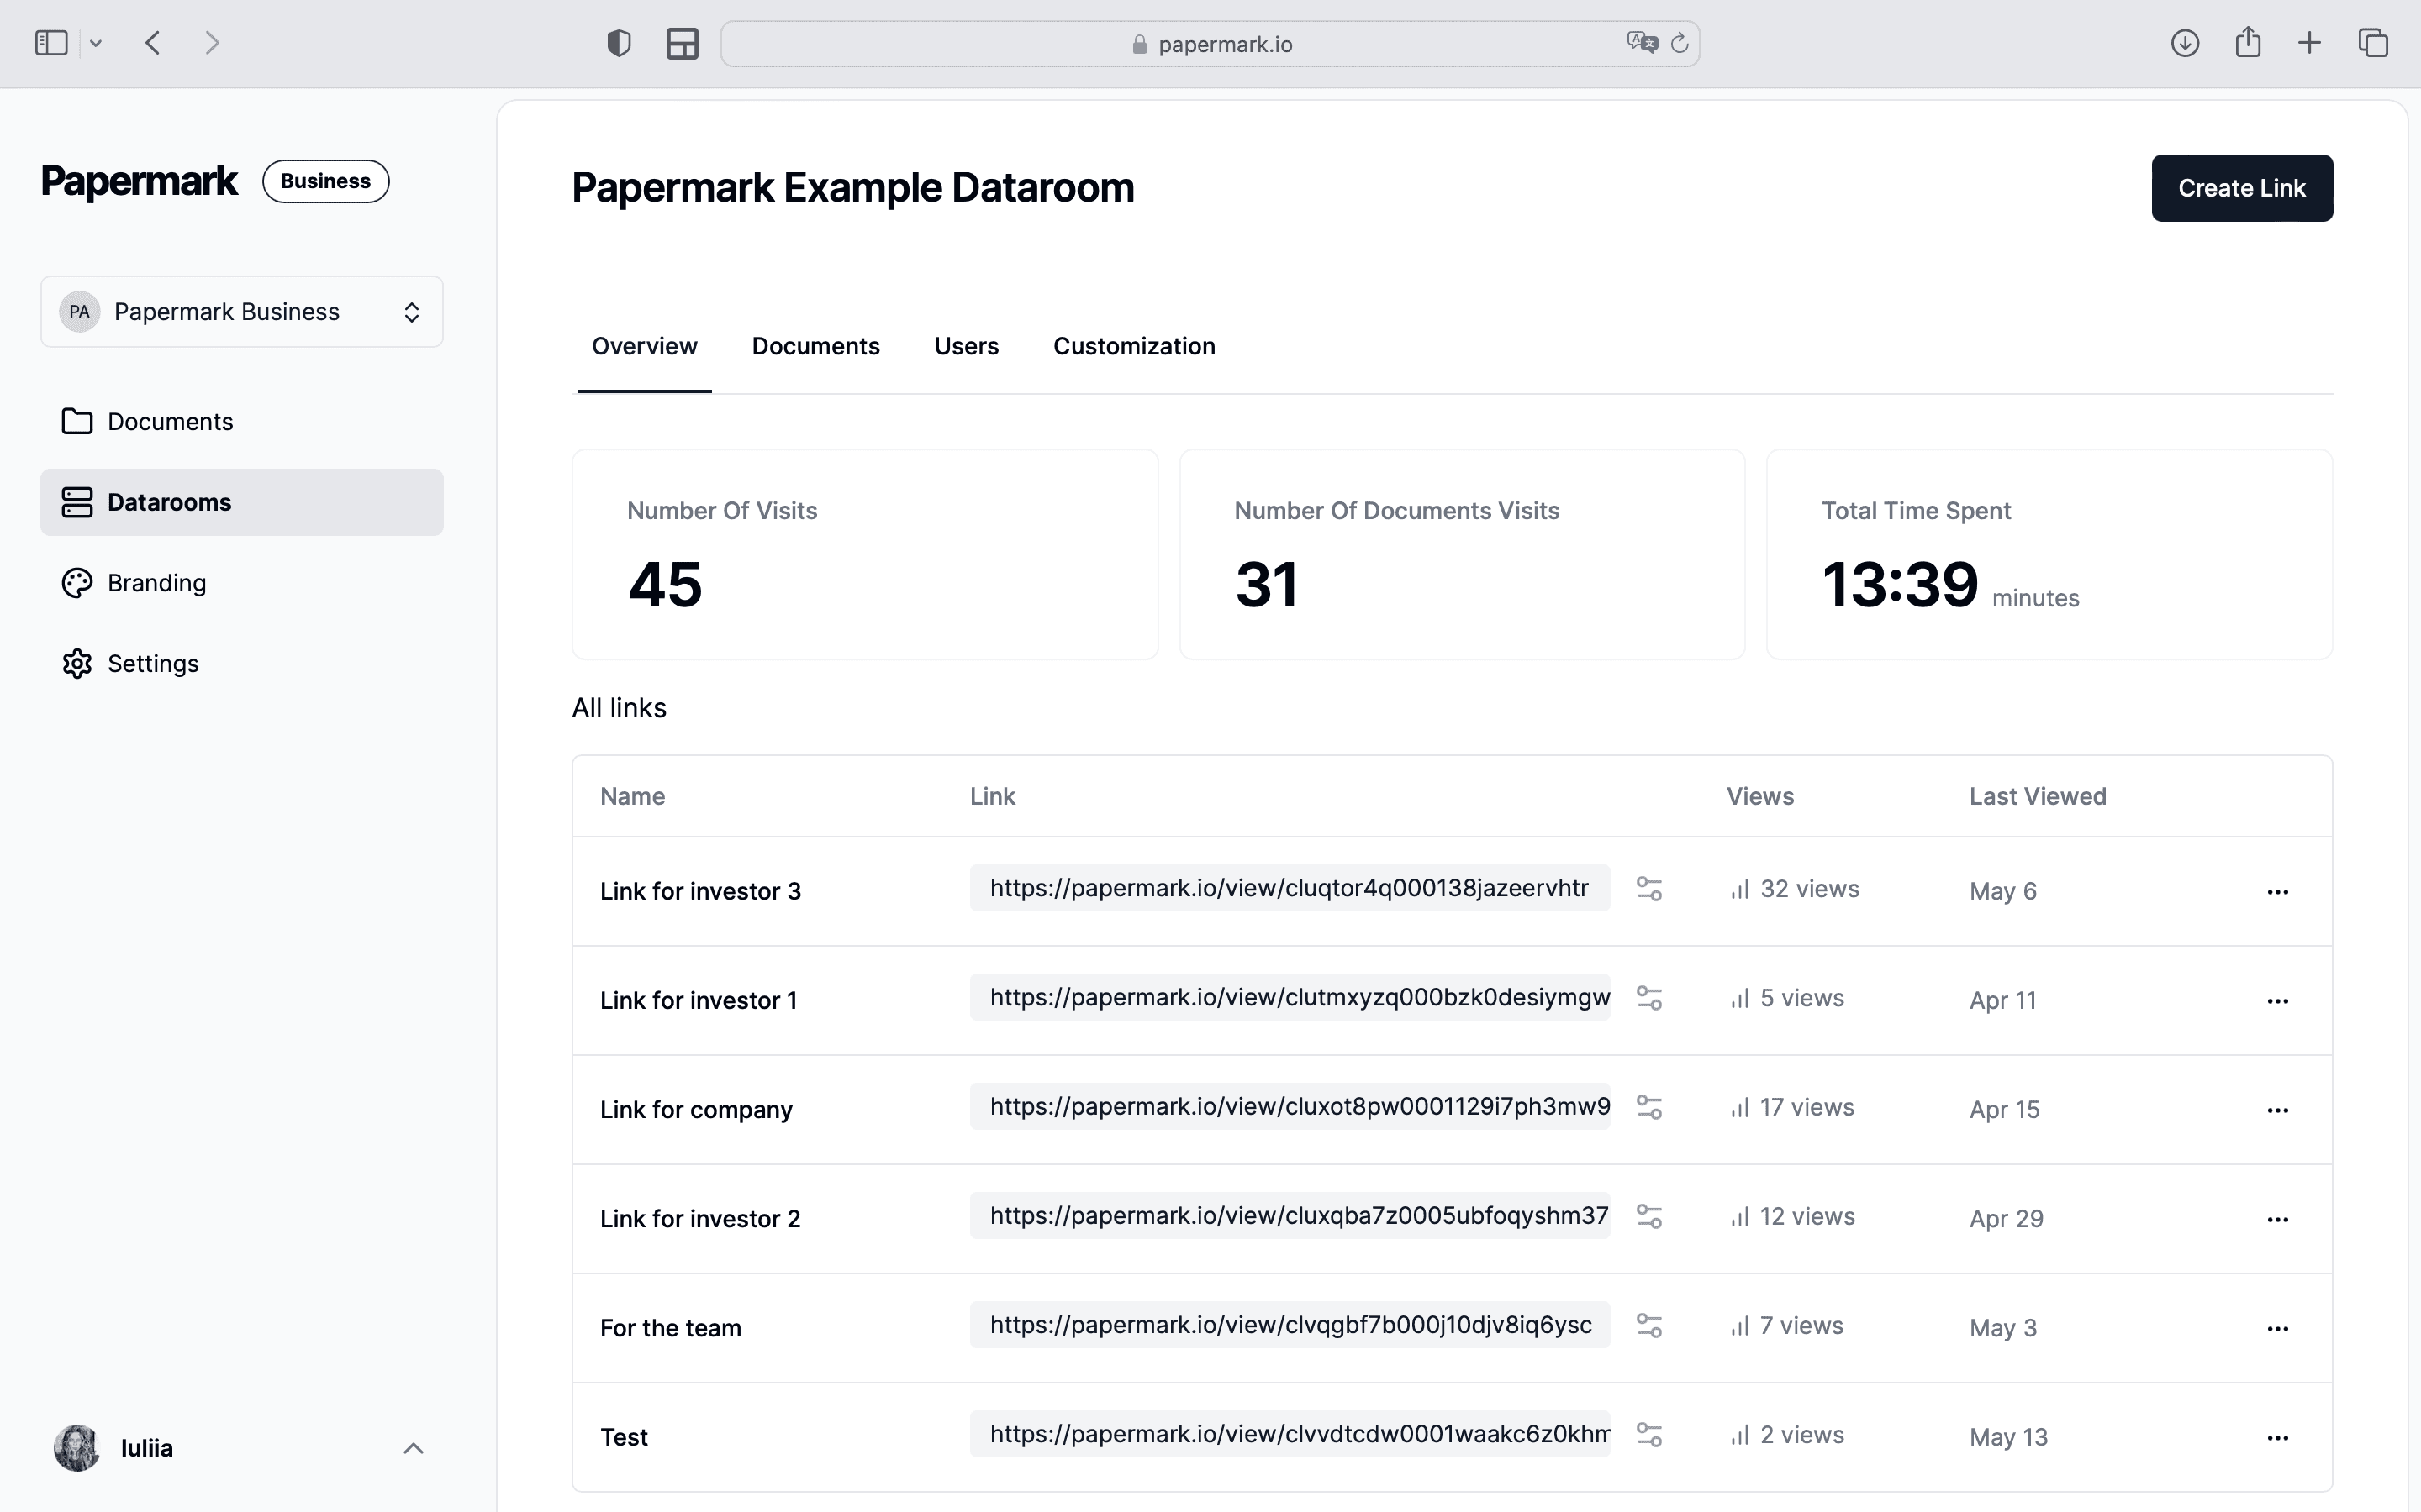Click the page split view icon in toolbar

(x=682, y=44)
